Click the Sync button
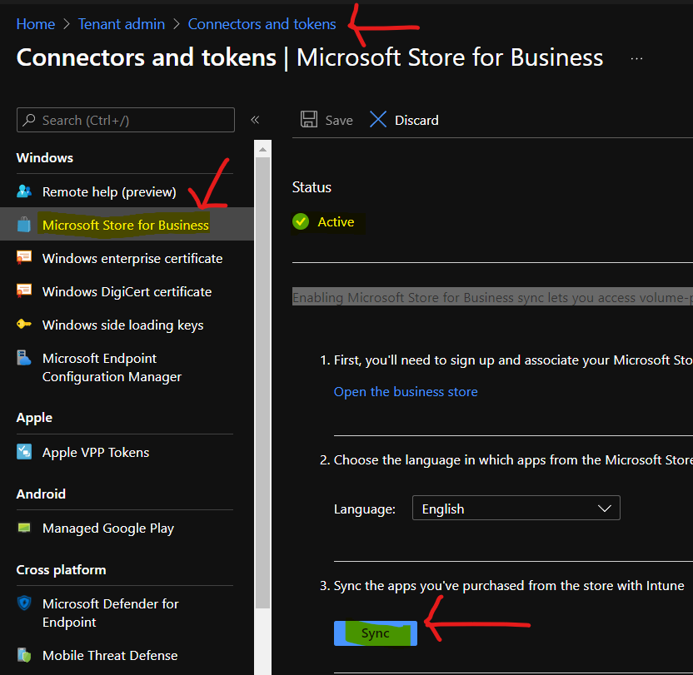 click(x=375, y=633)
